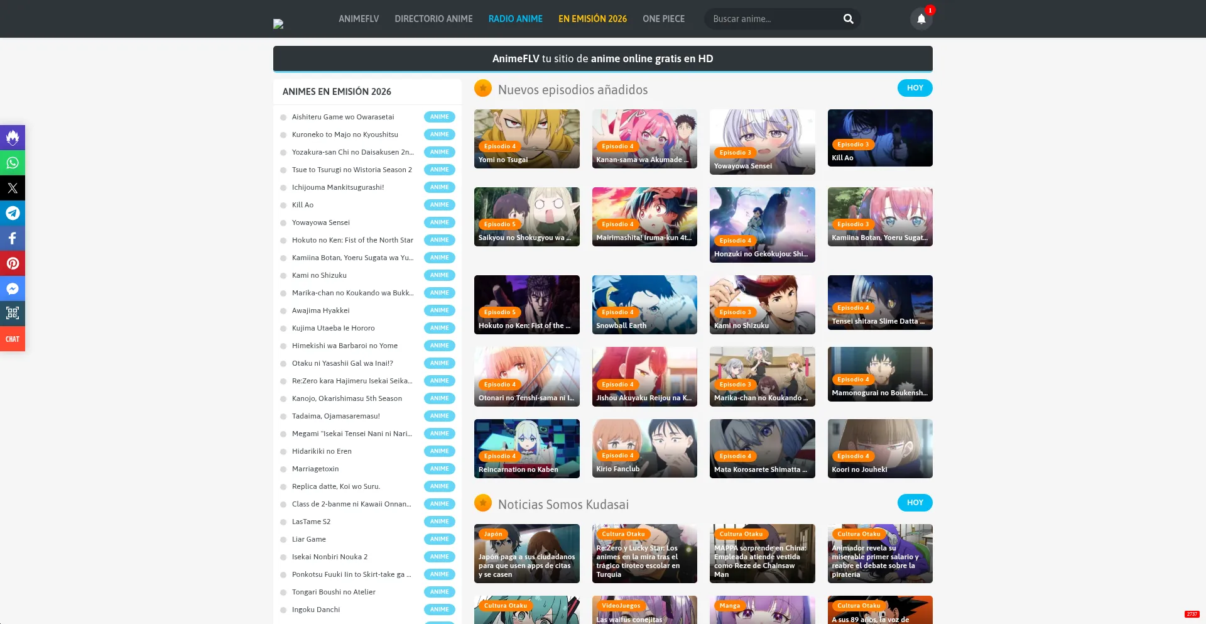The image size is (1206, 624).
Task: Open Ichijouma Mankitsugurashi! list entry
Action: (338, 187)
